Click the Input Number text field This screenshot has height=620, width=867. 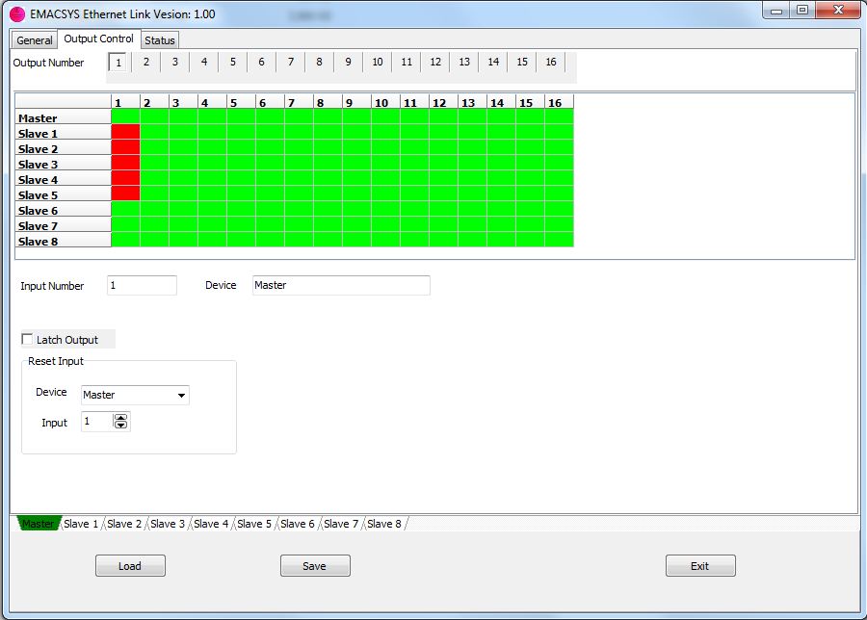click(142, 285)
